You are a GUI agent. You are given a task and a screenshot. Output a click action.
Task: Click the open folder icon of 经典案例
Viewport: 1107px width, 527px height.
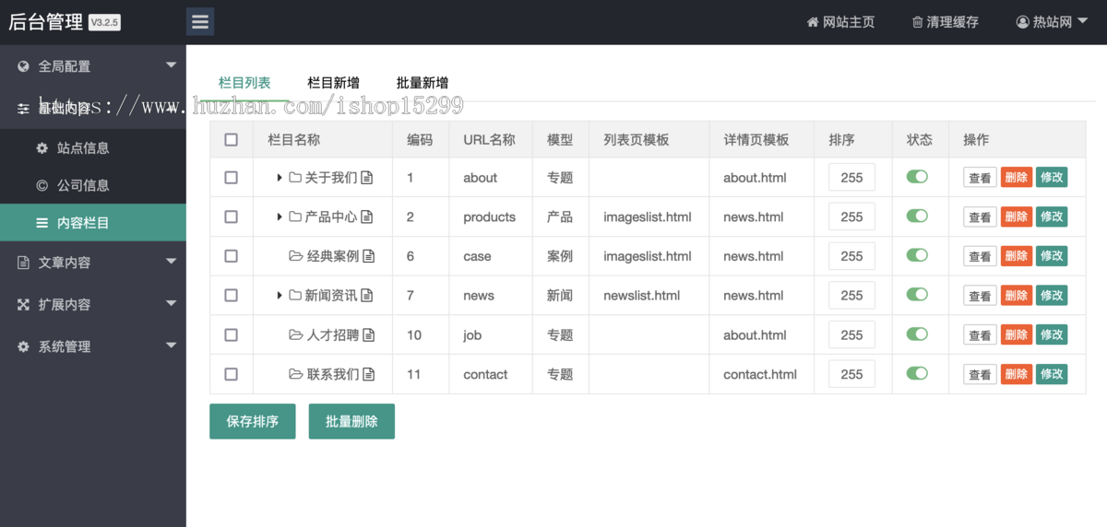tap(296, 256)
